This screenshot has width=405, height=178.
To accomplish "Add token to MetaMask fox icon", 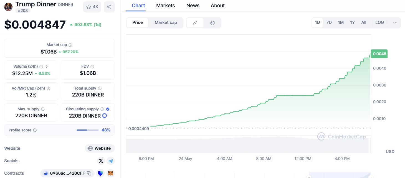I will [x=110, y=173].
